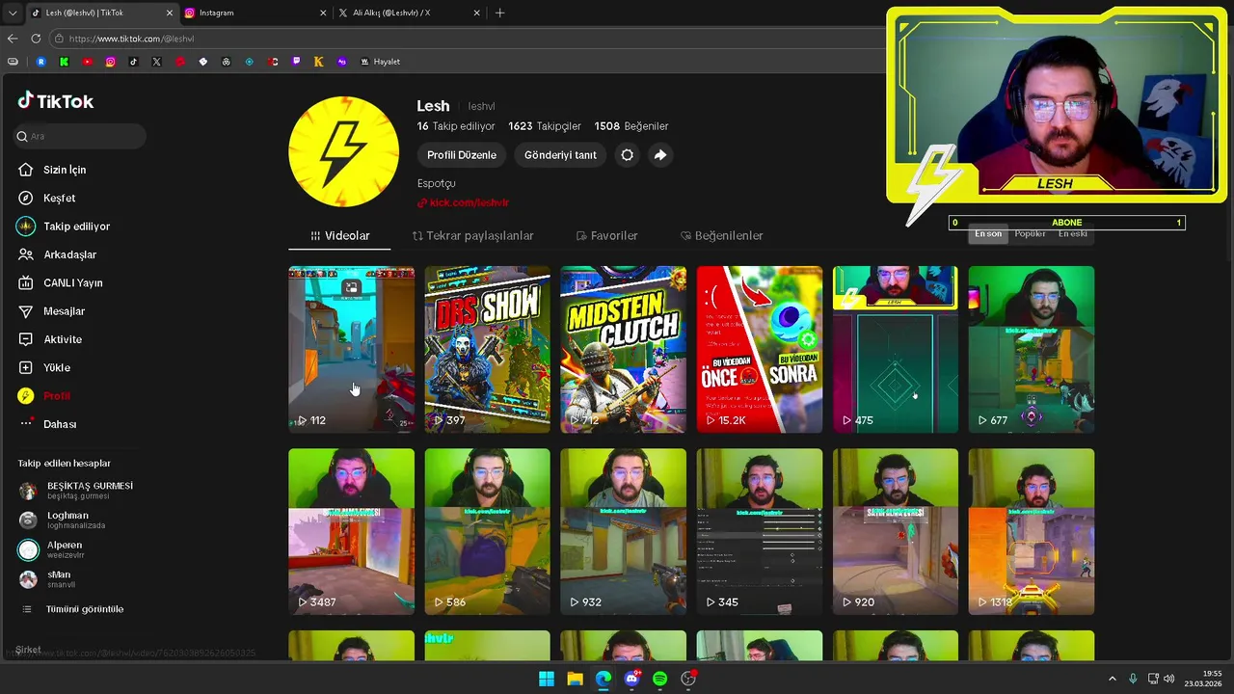Open the YouTube bookmark icon
This screenshot has width=1234, height=694.
pos(87,62)
